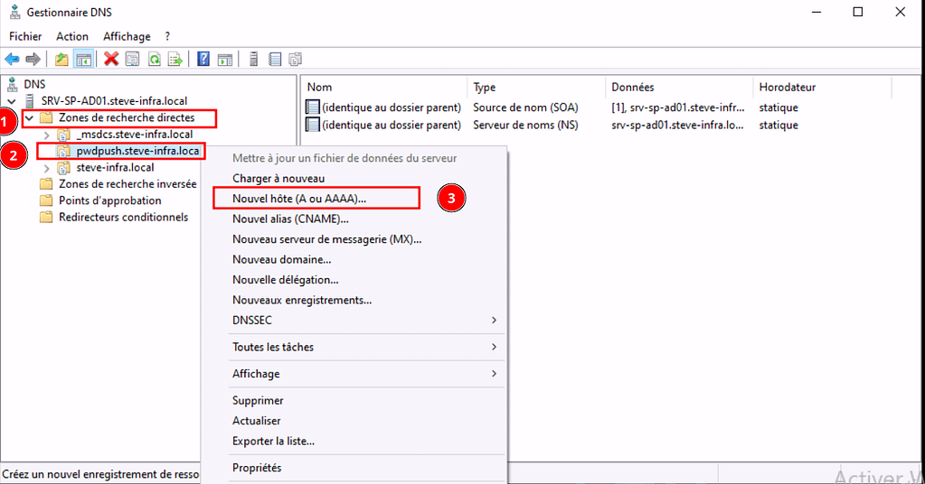Click the Export list toolbar icon
This screenshot has width=925, height=484.
pos(175,60)
